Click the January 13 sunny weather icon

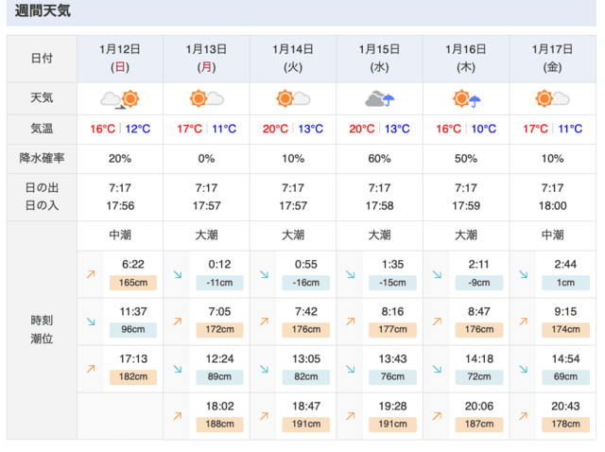click(x=206, y=98)
